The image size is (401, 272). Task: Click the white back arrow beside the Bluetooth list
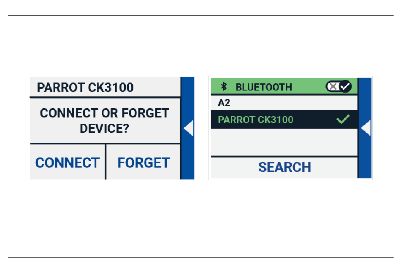(366, 128)
